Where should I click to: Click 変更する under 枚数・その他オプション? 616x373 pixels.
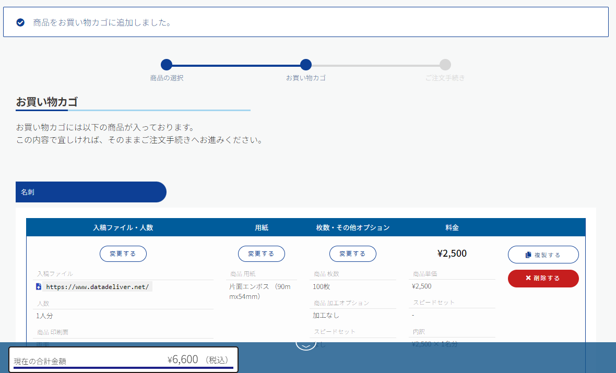click(x=352, y=254)
